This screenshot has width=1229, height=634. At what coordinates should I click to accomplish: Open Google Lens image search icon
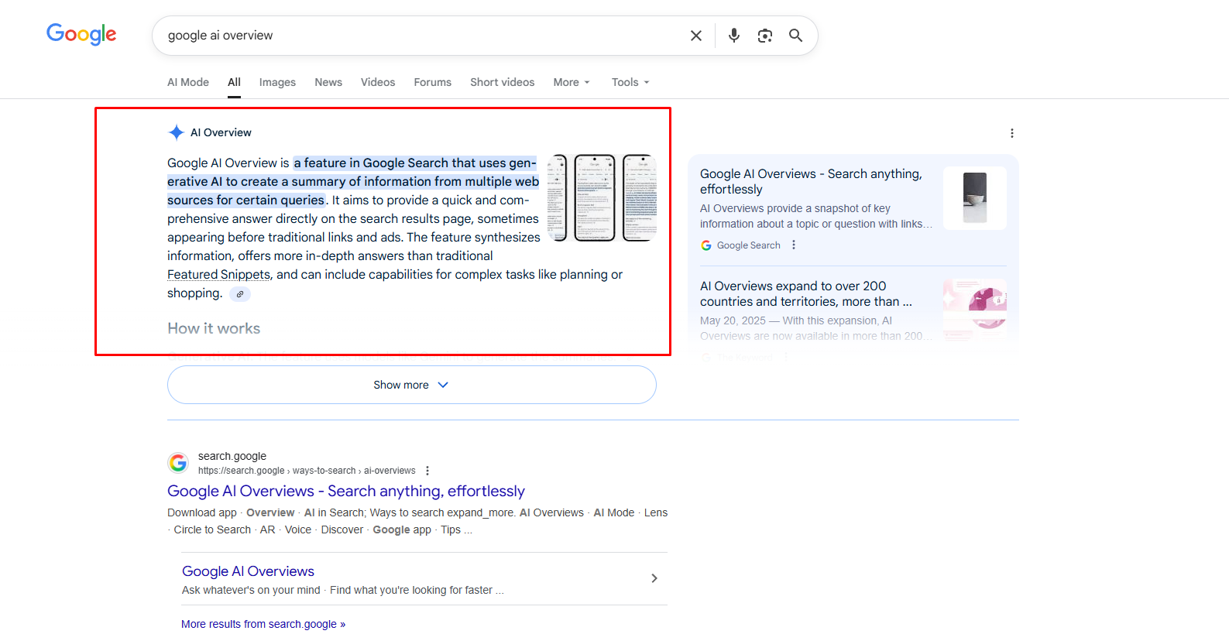click(x=765, y=36)
